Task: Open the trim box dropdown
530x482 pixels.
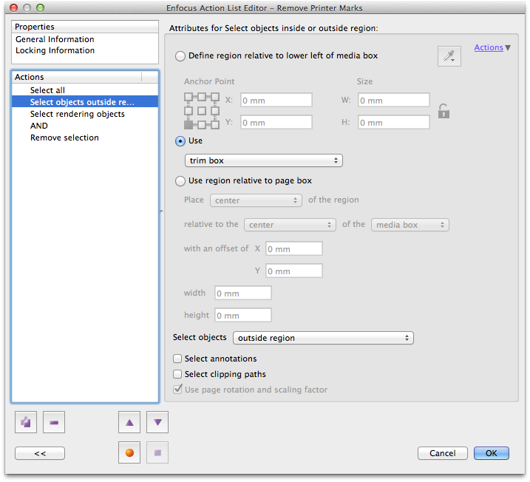Action: (x=264, y=160)
